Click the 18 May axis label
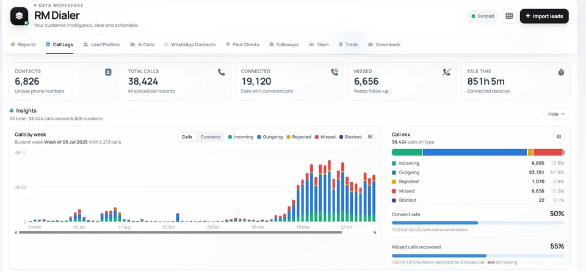This screenshot has height=271, width=586. pos(303,227)
